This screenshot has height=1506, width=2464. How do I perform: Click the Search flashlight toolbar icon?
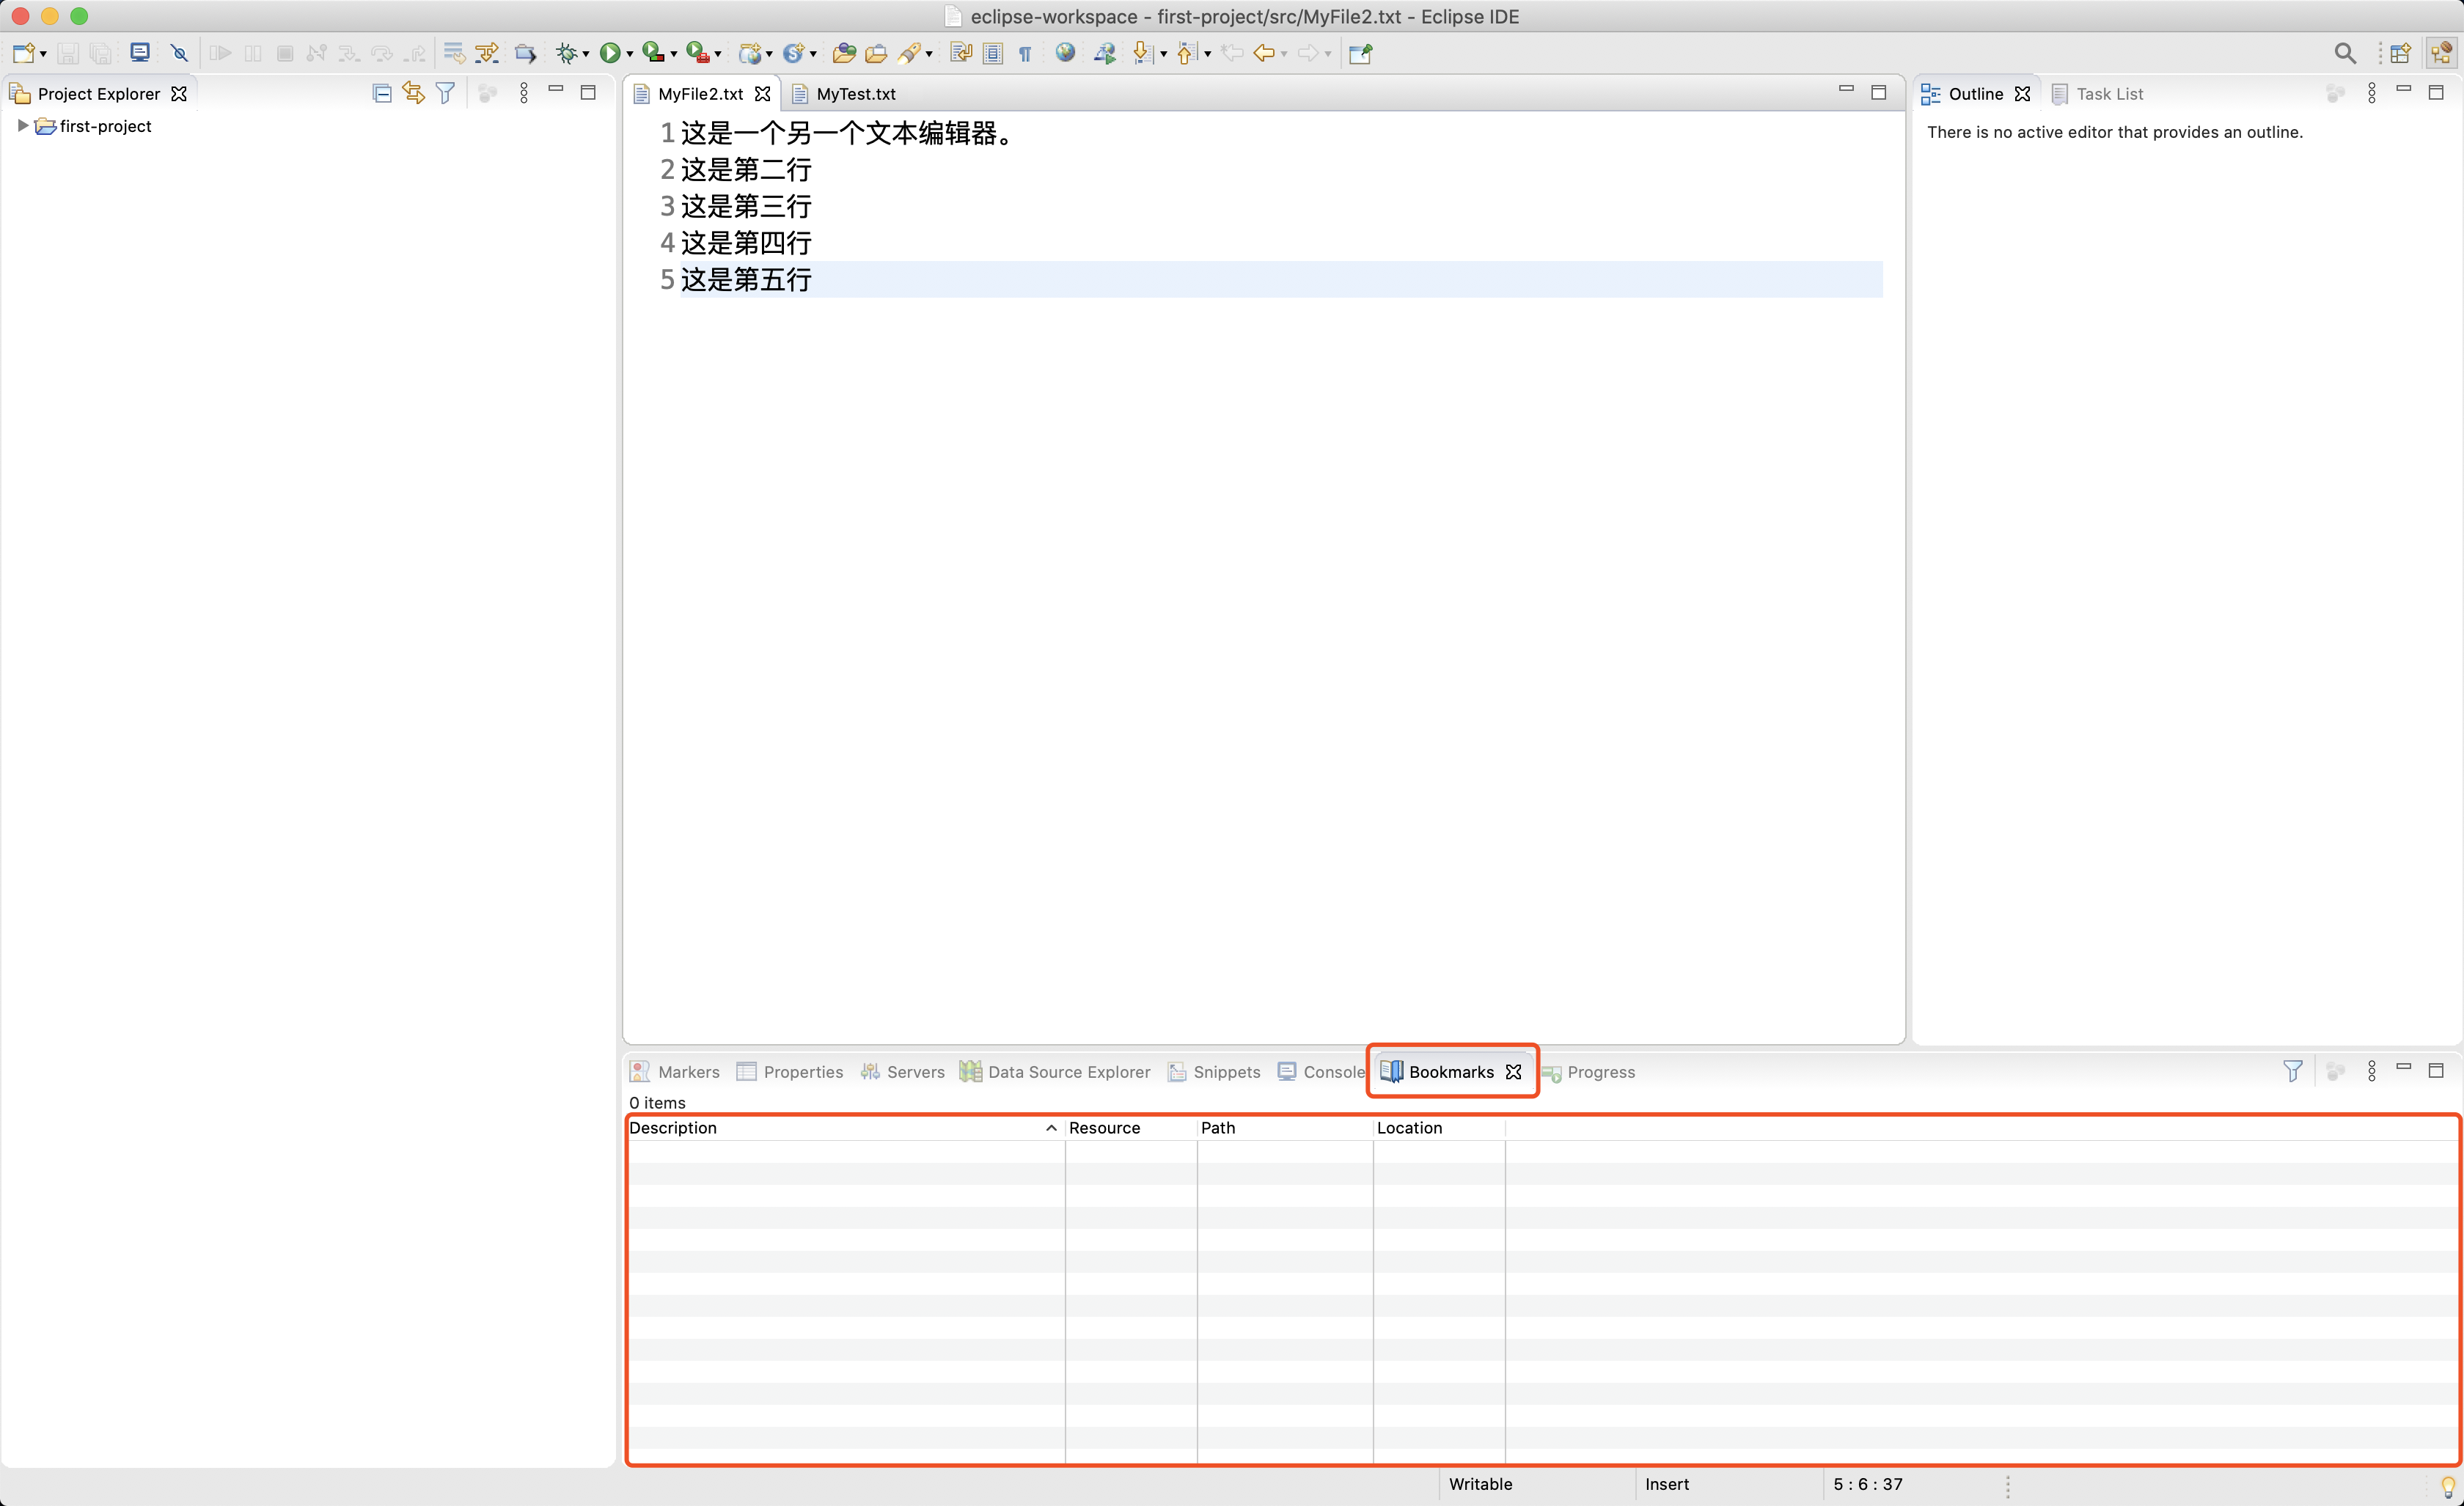pos(909,53)
